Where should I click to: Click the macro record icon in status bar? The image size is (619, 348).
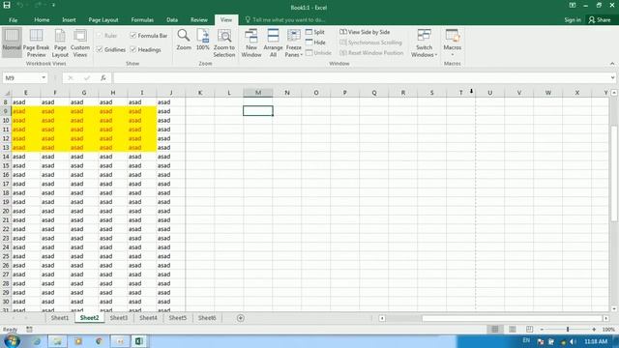pos(29,329)
